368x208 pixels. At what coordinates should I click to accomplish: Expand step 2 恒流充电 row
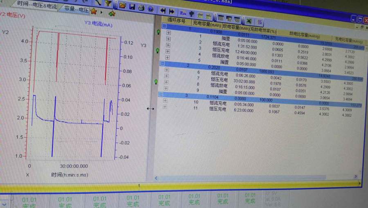coord(168,39)
